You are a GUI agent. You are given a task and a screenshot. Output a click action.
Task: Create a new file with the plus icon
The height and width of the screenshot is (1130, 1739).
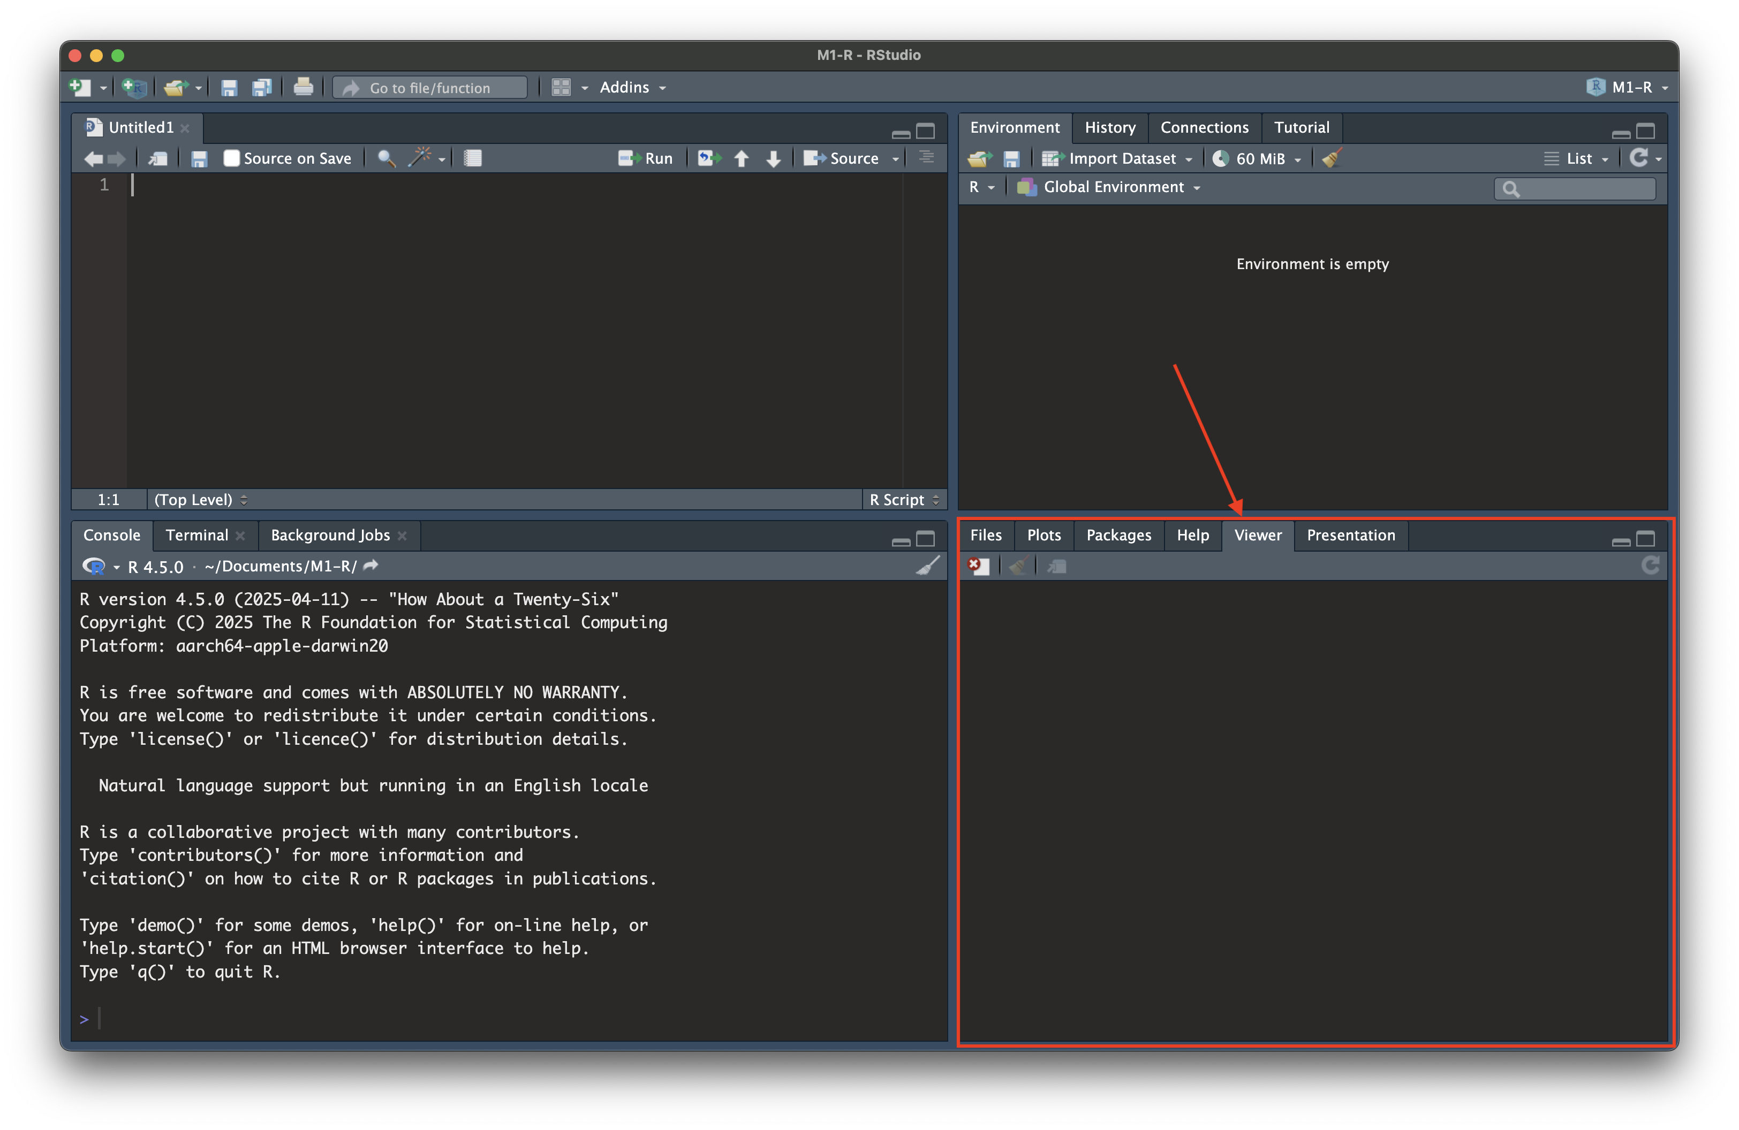(x=80, y=88)
